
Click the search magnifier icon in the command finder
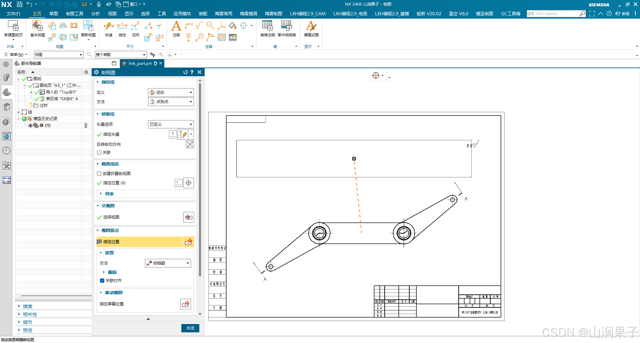click(582, 14)
